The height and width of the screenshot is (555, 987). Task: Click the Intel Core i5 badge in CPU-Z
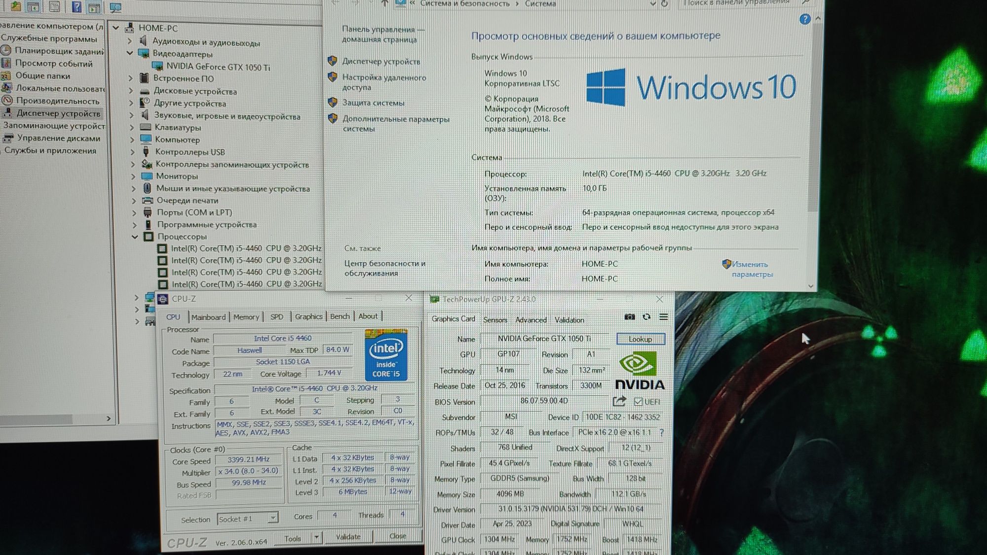tap(386, 355)
